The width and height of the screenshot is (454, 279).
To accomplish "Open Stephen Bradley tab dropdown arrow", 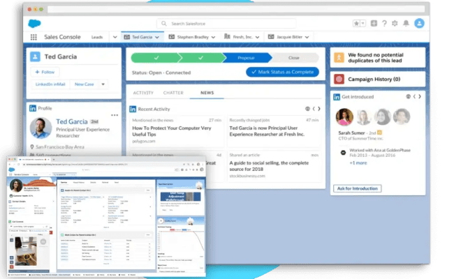I will [214, 37].
